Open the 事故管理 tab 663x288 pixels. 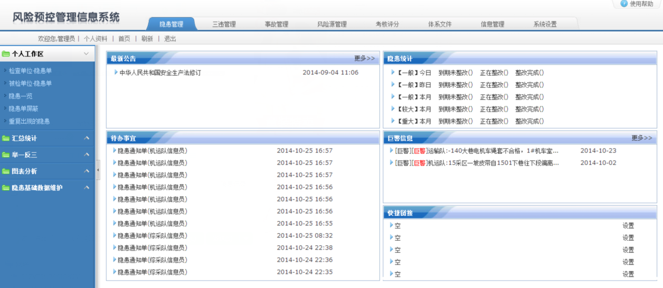coord(277,24)
